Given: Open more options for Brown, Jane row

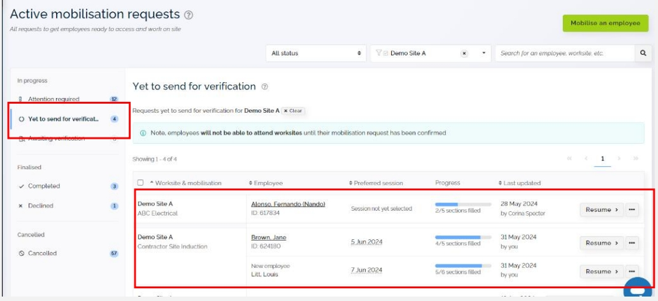Looking at the screenshot, I should point(632,242).
